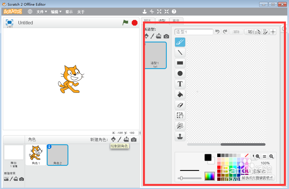Set costume center crosshair
Viewport: 289px width, 189px height.
[x=273, y=32]
